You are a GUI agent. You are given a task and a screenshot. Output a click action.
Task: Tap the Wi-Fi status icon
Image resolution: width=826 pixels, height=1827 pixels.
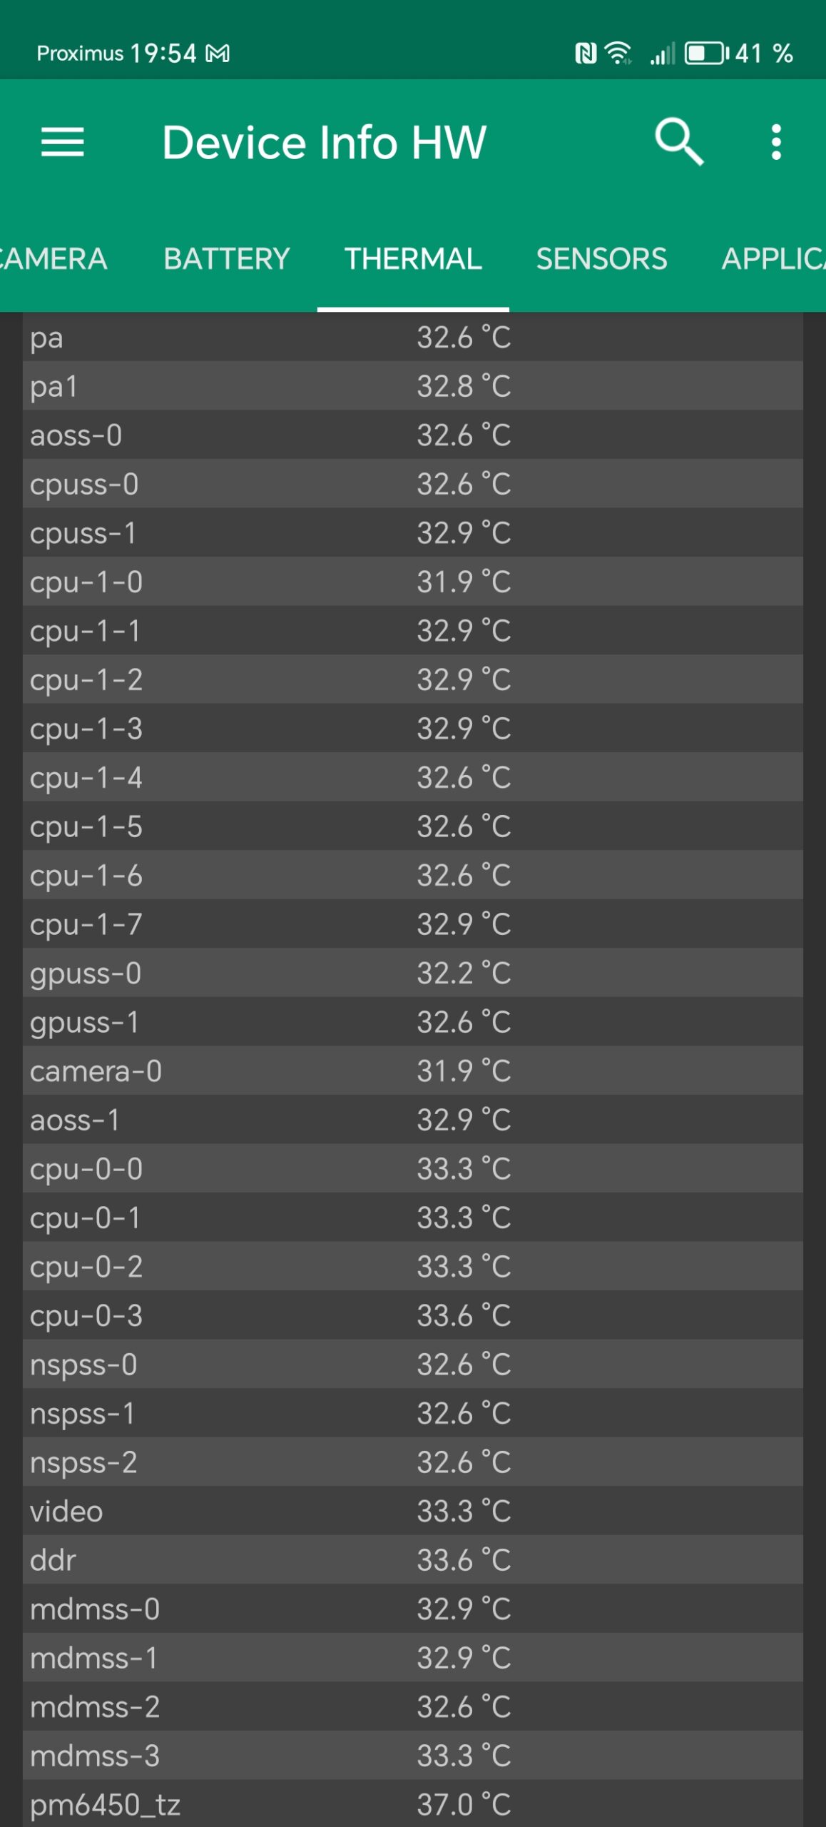(618, 54)
